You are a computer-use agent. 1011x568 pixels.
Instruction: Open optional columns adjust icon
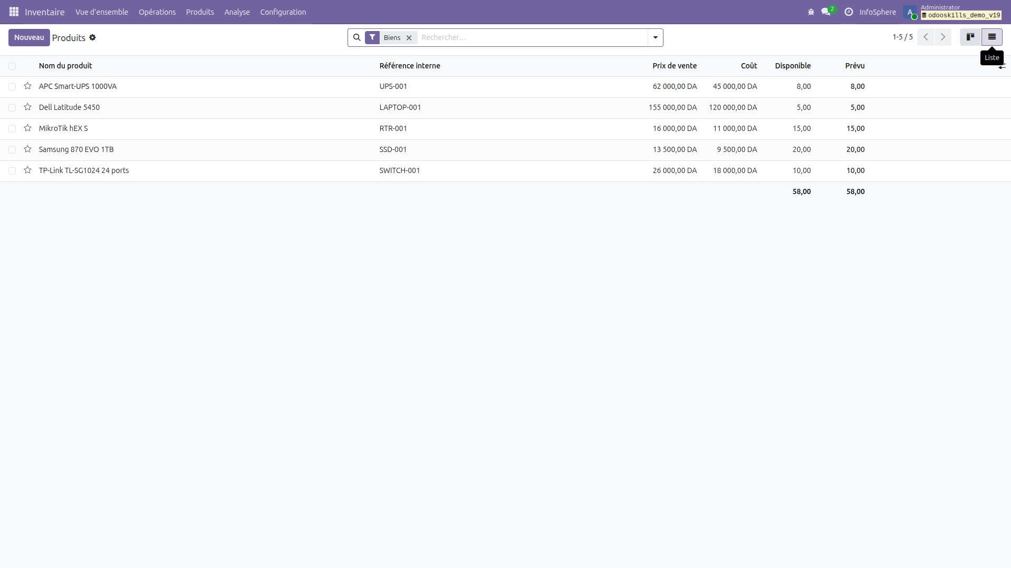pos(1002,66)
